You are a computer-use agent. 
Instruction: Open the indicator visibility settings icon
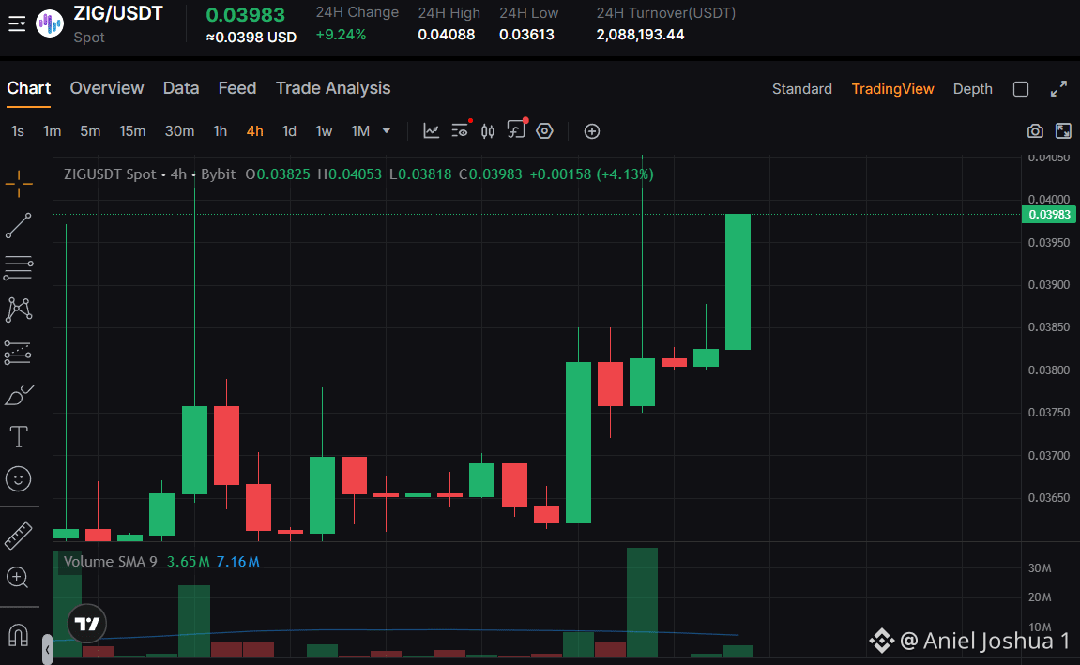[460, 130]
